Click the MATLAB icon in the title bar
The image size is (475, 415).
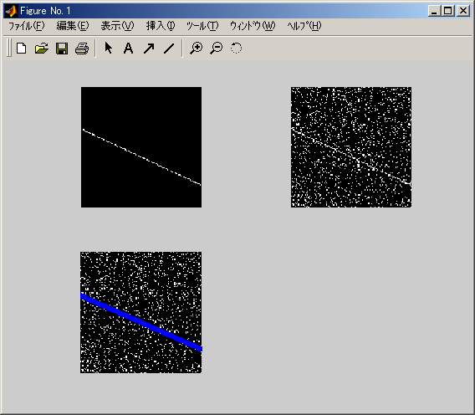pos(11,11)
